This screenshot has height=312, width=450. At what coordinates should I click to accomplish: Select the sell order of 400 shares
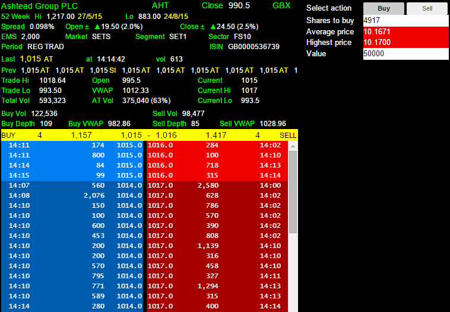[x=217, y=306]
